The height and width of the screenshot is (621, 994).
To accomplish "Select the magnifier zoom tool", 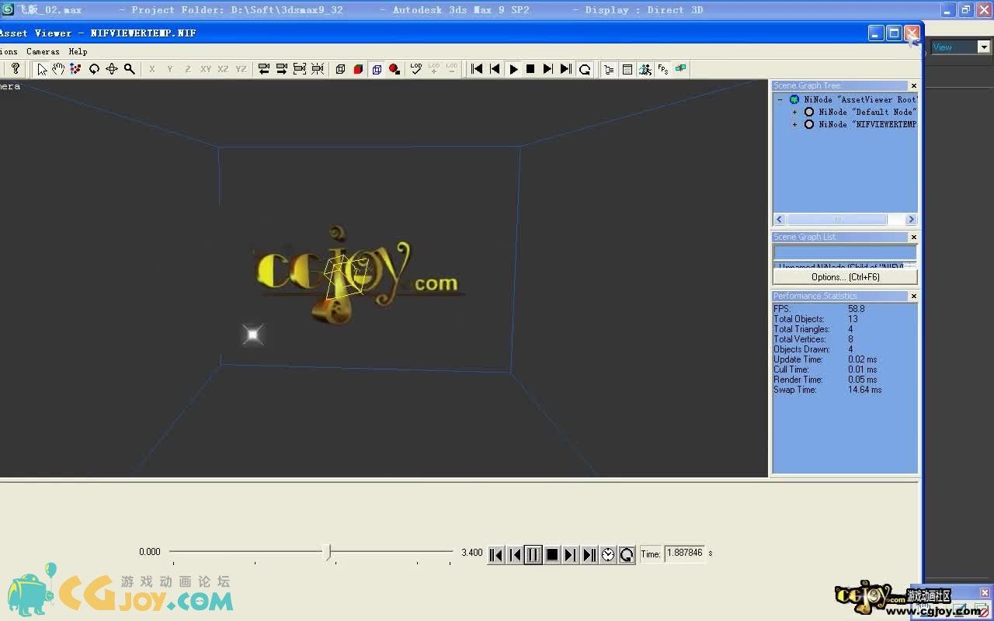I will [130, 69].
